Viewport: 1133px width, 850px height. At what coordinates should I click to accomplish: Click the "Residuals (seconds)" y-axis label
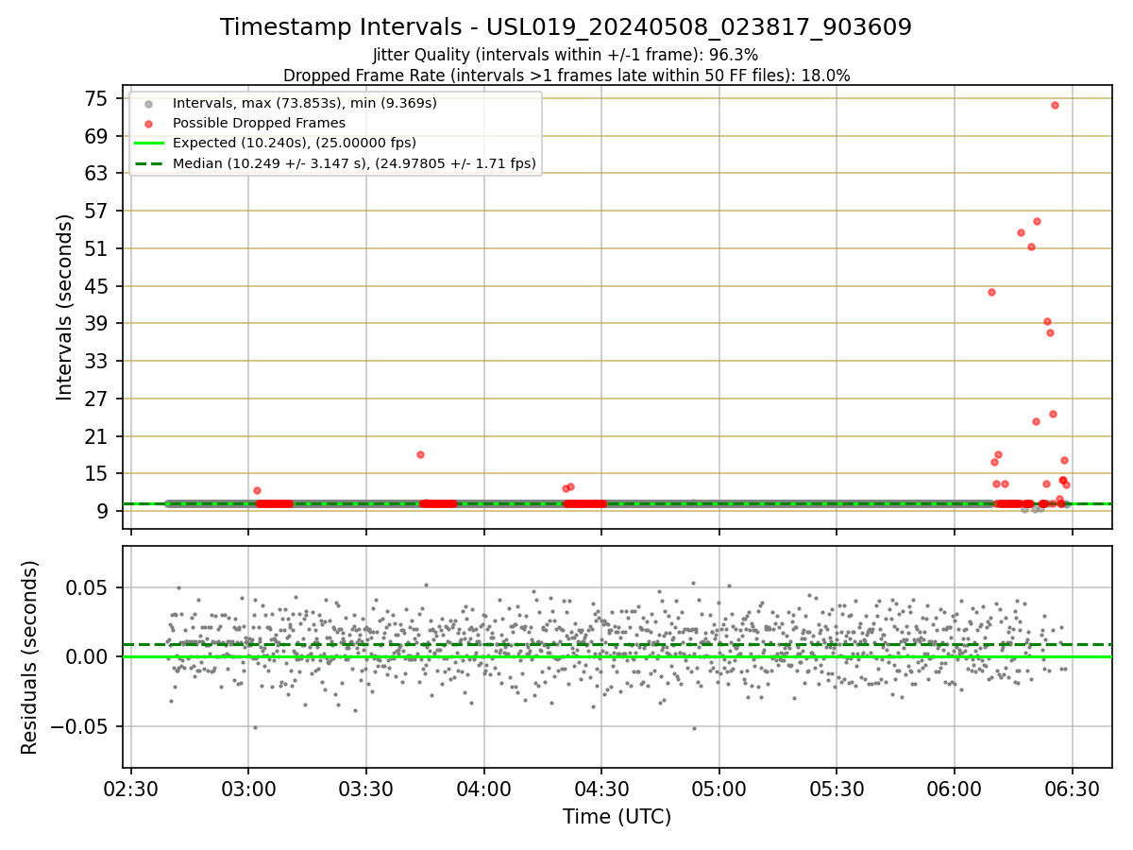coord(30,657)
